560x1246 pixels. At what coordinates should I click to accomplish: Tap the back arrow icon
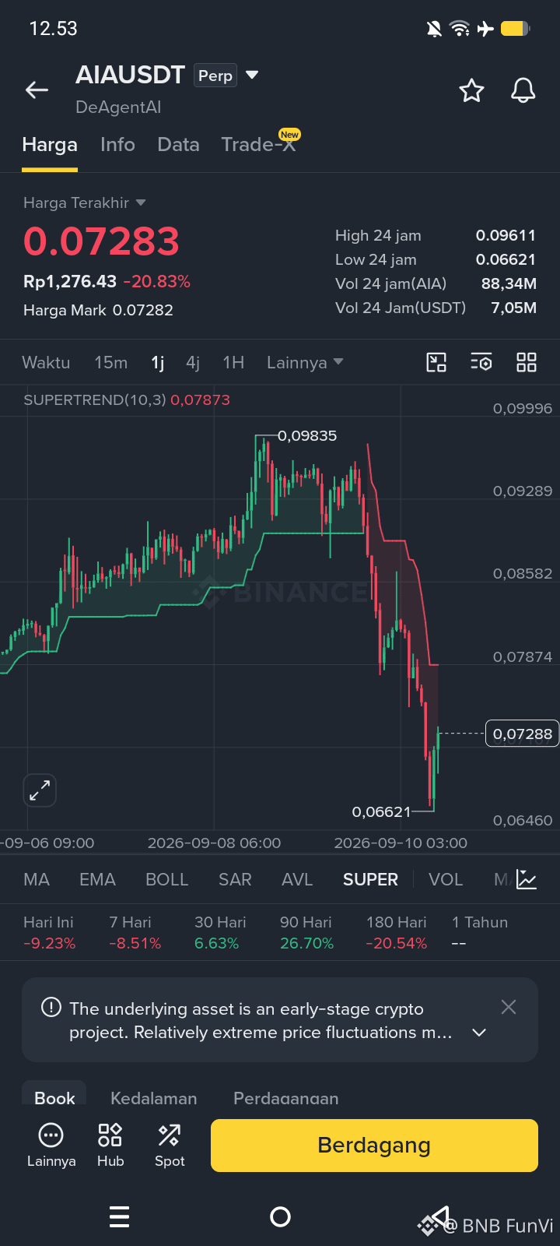click(37, 90)
